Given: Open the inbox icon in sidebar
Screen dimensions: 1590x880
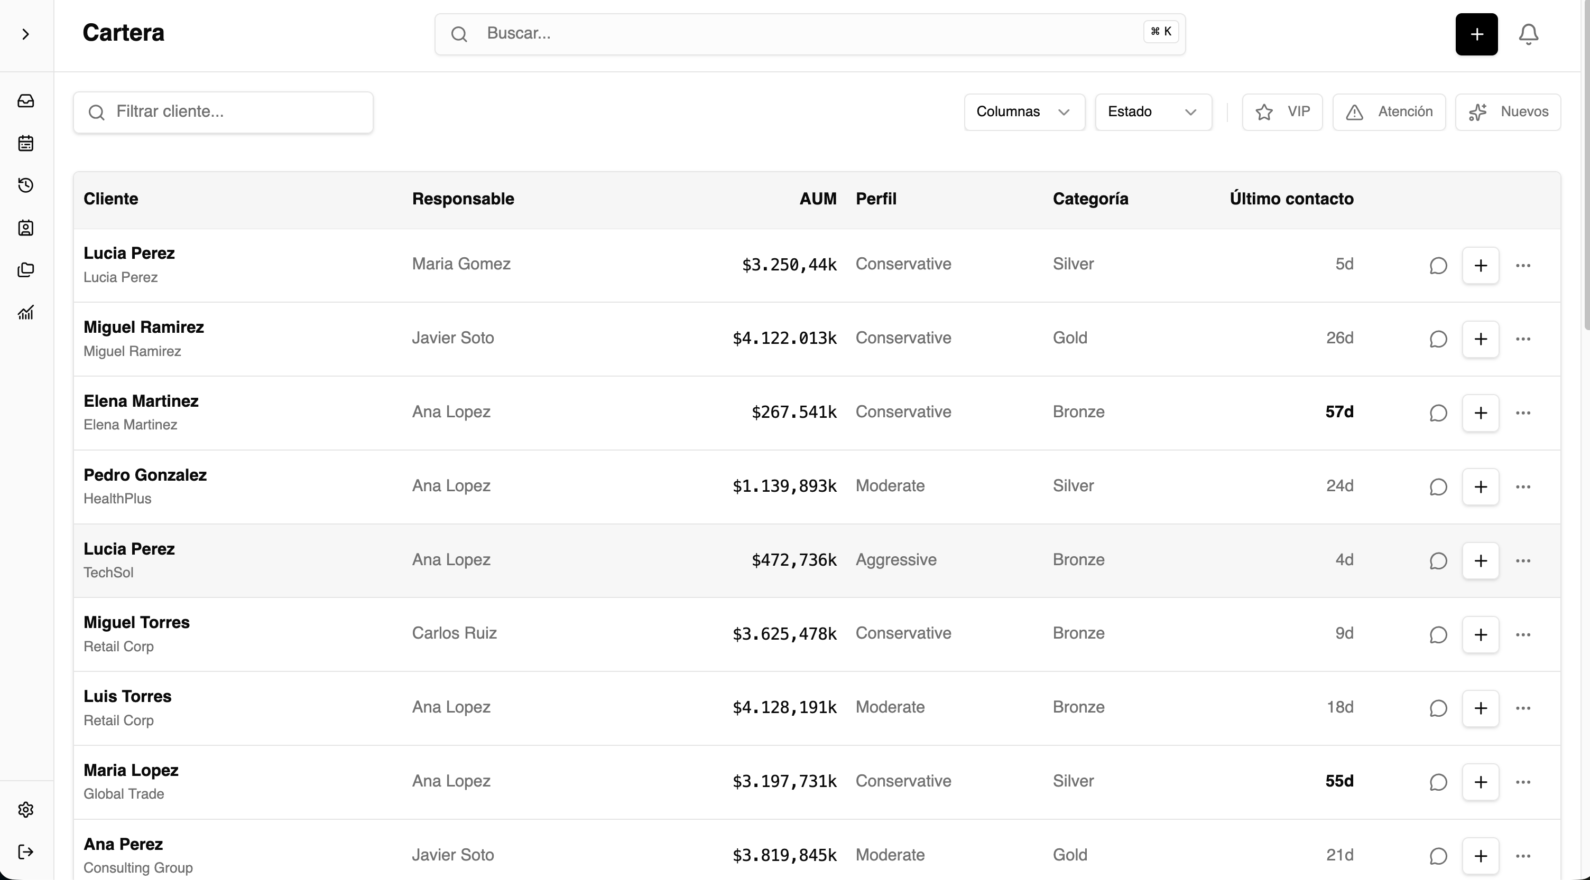Looking at the screenshot, I should coord(26,101).
